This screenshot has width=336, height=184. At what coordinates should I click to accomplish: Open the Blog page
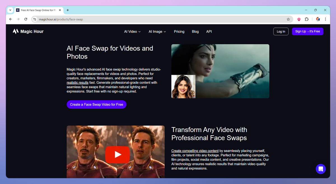[195, 32]
